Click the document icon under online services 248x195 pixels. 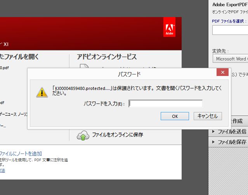84,66
